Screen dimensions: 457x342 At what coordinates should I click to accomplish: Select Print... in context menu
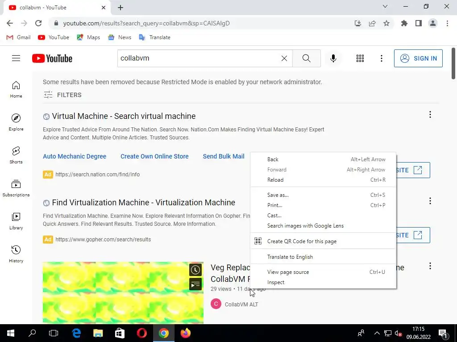(323, 205)
